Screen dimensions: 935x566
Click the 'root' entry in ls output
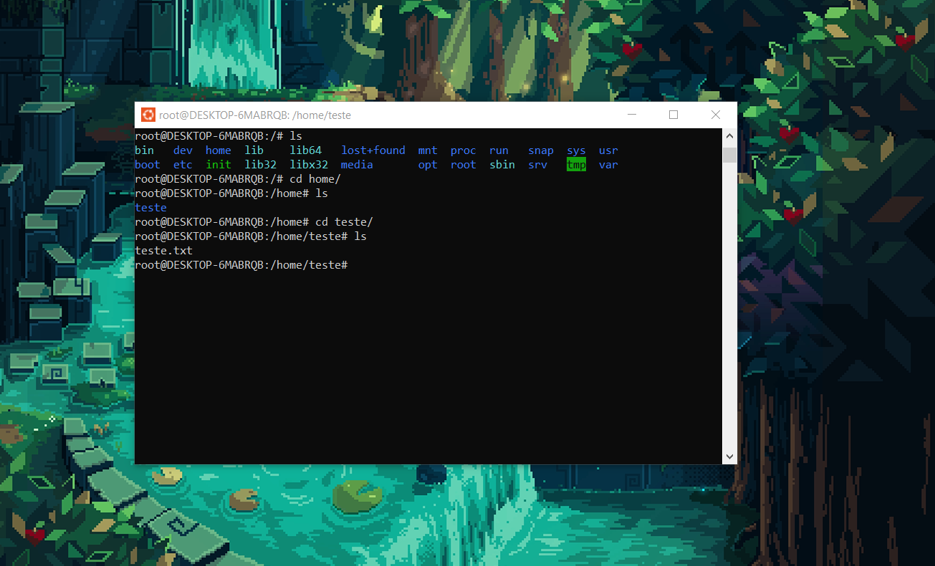[464, 165]
